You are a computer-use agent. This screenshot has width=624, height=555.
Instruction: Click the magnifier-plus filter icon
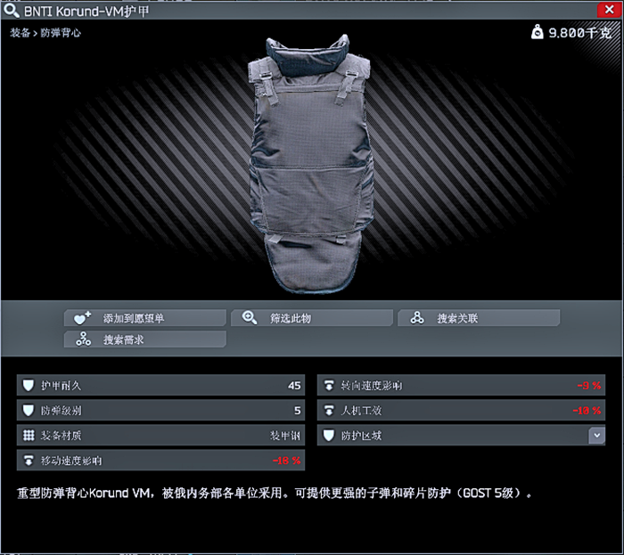pos(250,318)
